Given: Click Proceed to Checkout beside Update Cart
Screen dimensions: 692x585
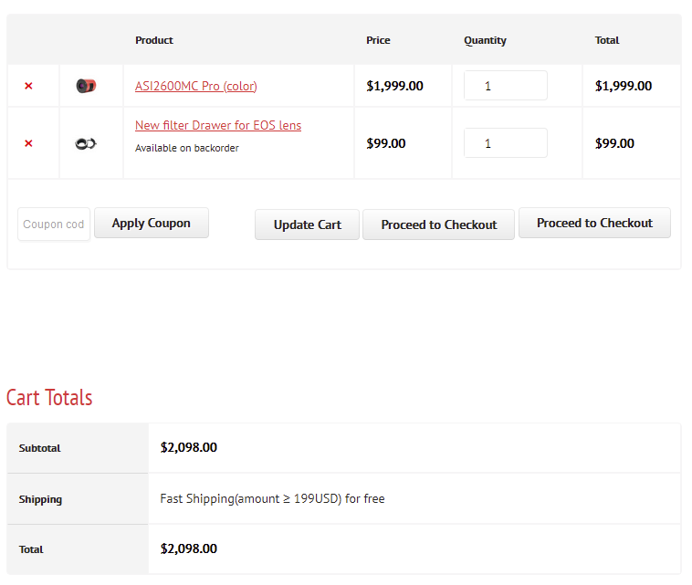Looking at the screenshot, I should [x=439, y=225].
